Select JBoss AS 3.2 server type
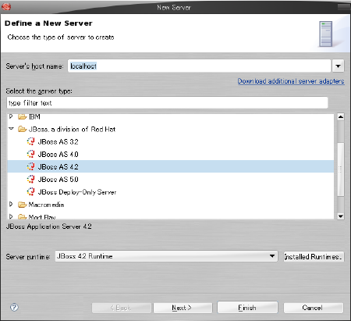Image resolution: width=351 pixels, height=321 pixels. (x=58, y=141)
